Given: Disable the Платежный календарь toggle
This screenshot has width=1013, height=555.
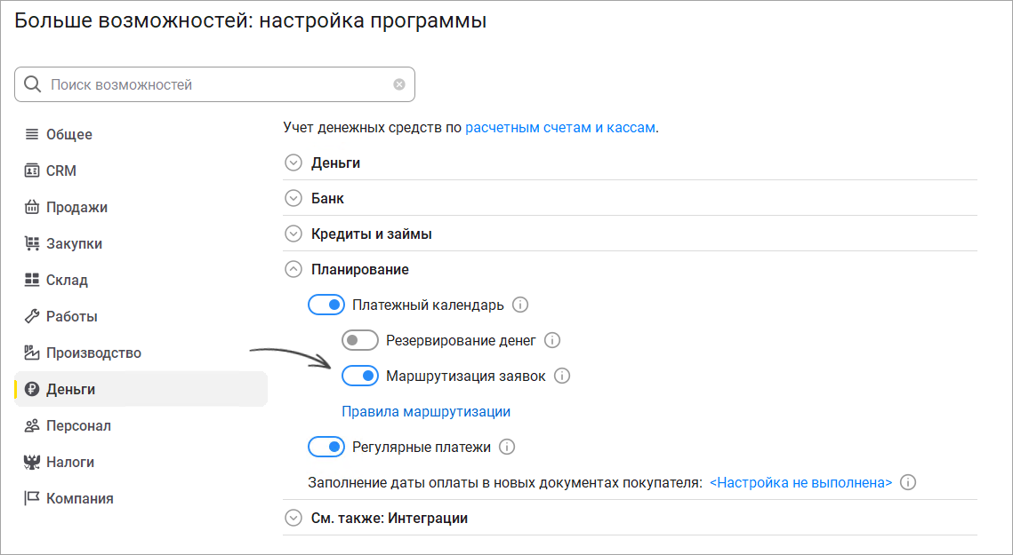Looking at the screenshot, I should 326,305.
